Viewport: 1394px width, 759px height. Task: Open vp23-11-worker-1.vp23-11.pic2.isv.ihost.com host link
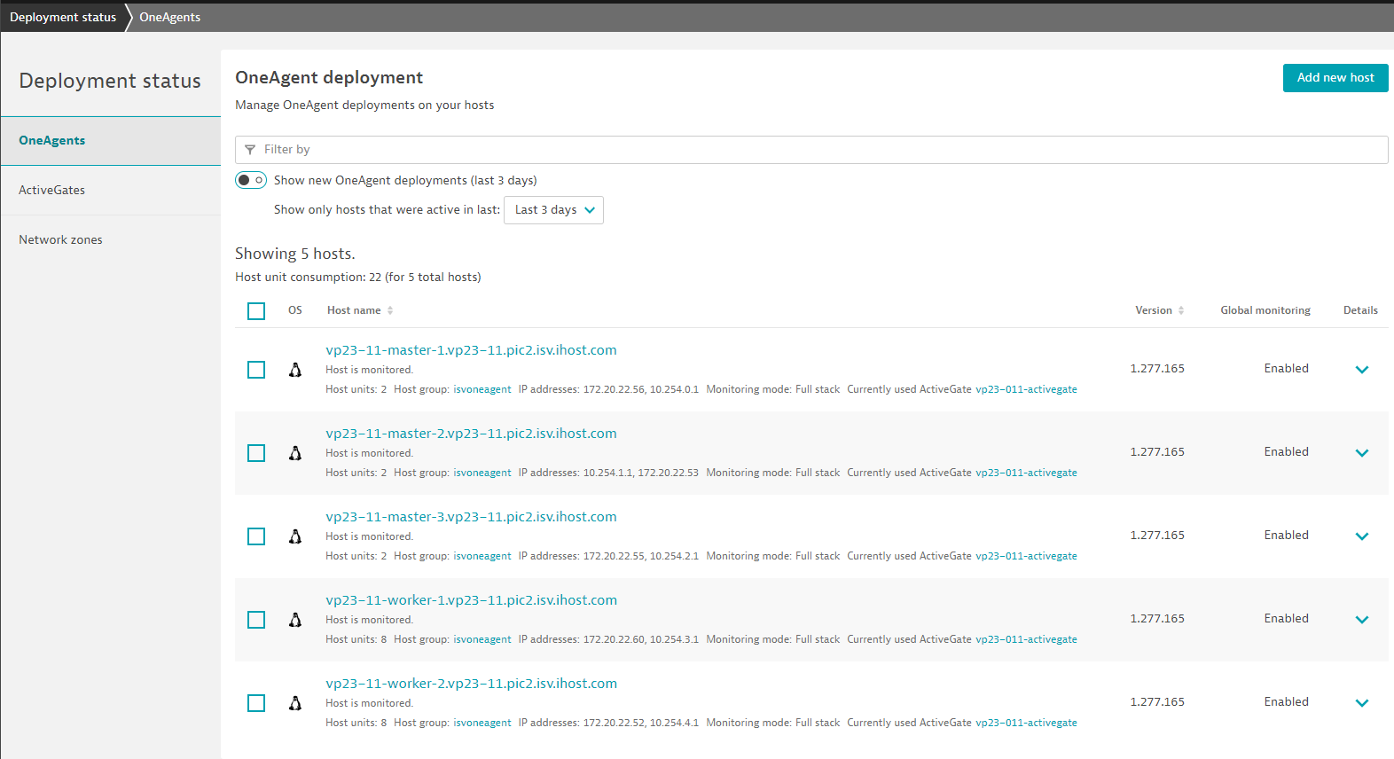pyautogui.click(x=471, y=600)
